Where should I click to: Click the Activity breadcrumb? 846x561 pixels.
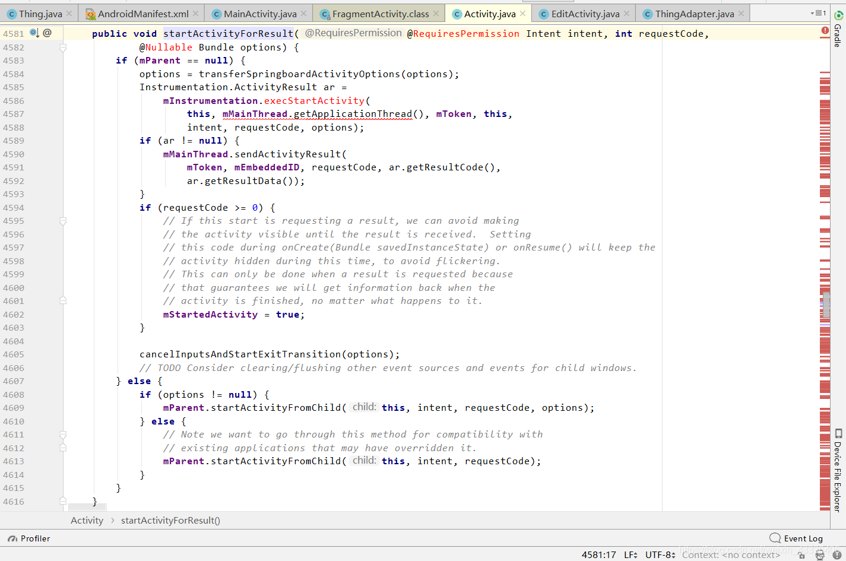click(x=87, y=521)
